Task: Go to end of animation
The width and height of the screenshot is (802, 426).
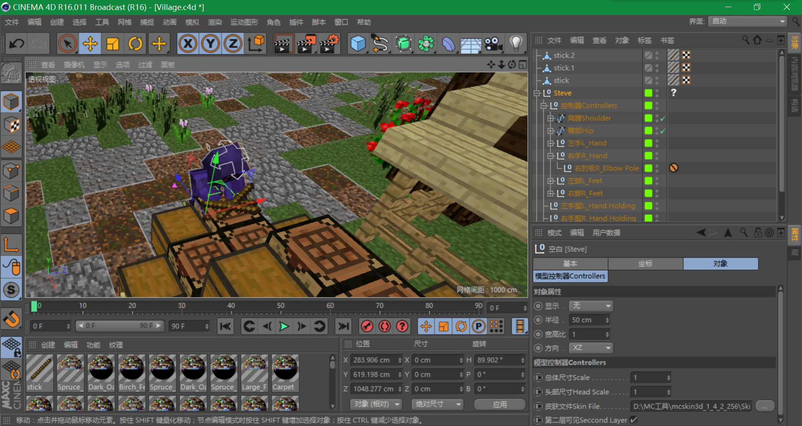Action: [x=343, y=326]
